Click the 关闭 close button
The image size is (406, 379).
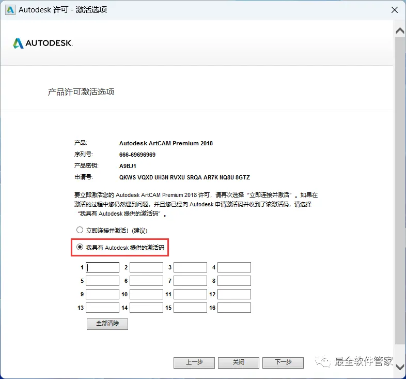(x=239, y=362)
